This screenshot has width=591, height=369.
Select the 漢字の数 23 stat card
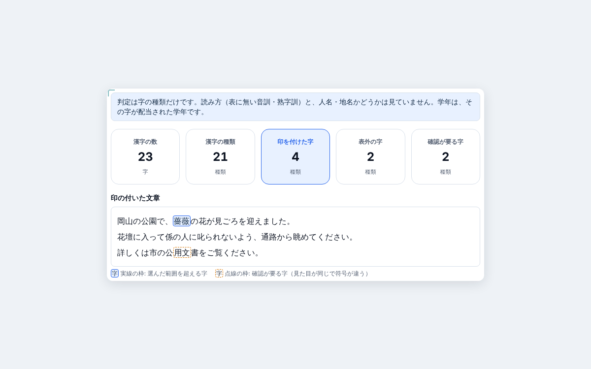point(145,156)
